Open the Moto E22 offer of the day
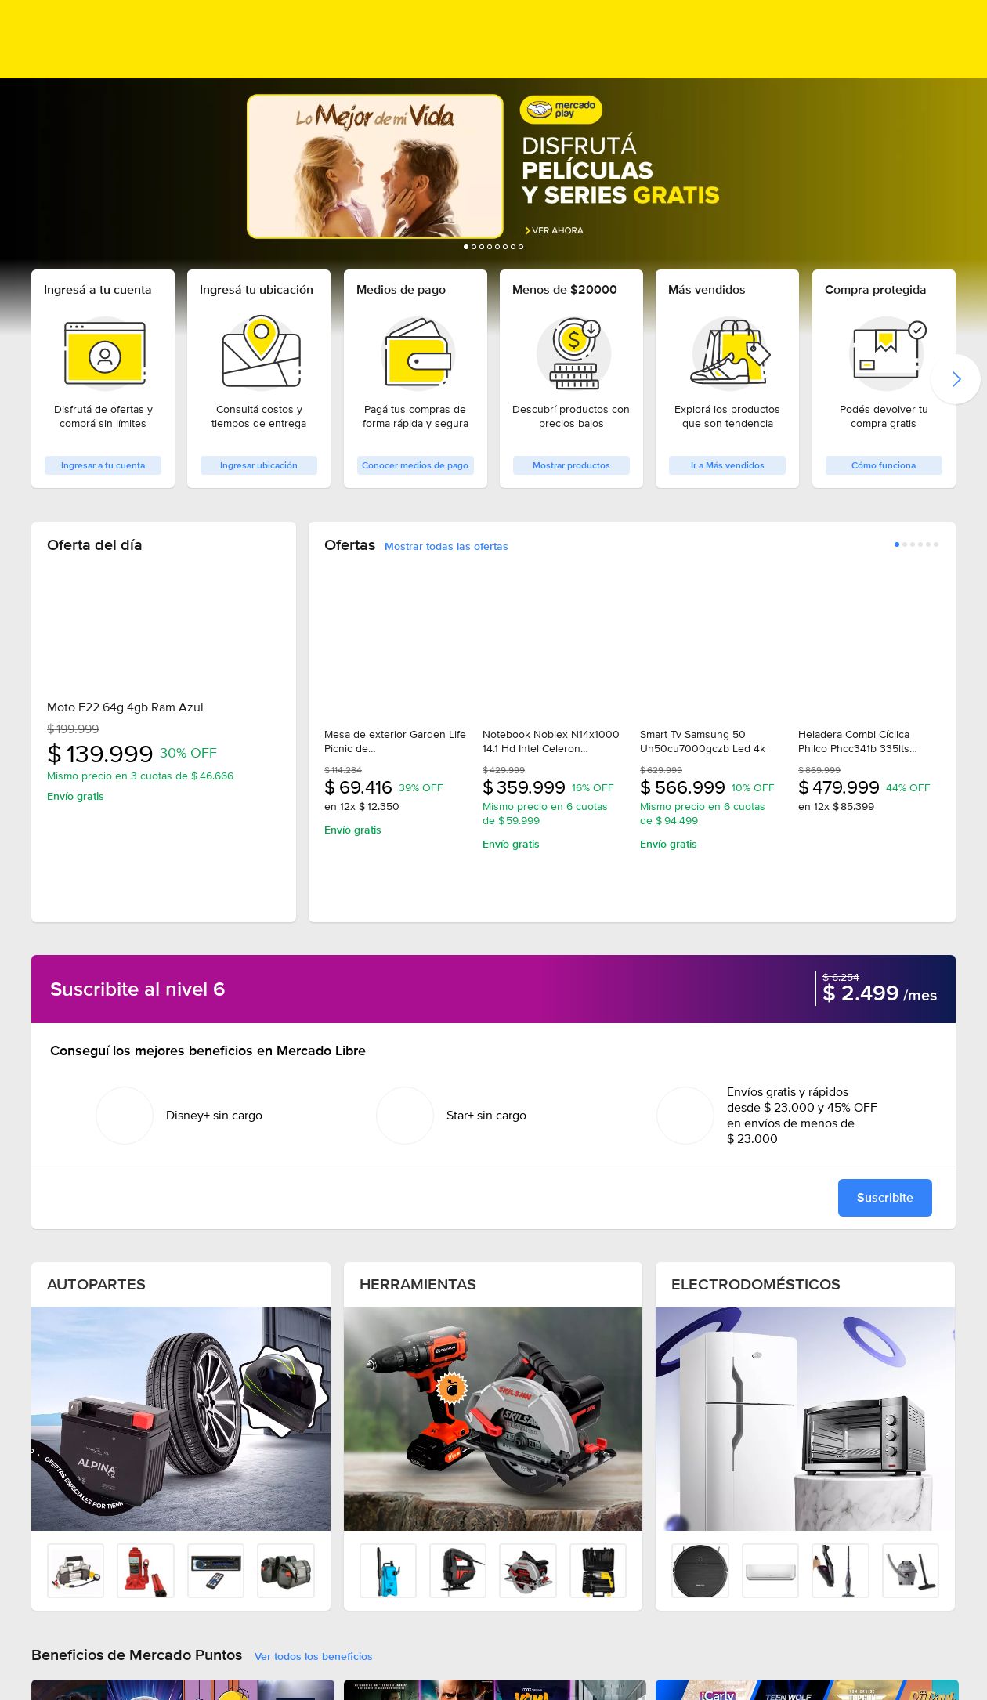The image size is (987, 1700). point(125,707)
